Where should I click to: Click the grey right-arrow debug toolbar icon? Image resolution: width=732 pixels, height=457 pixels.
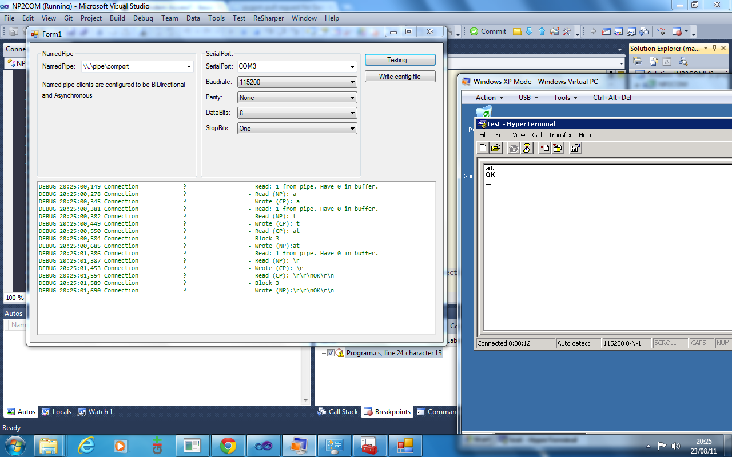tap(594, 31)
